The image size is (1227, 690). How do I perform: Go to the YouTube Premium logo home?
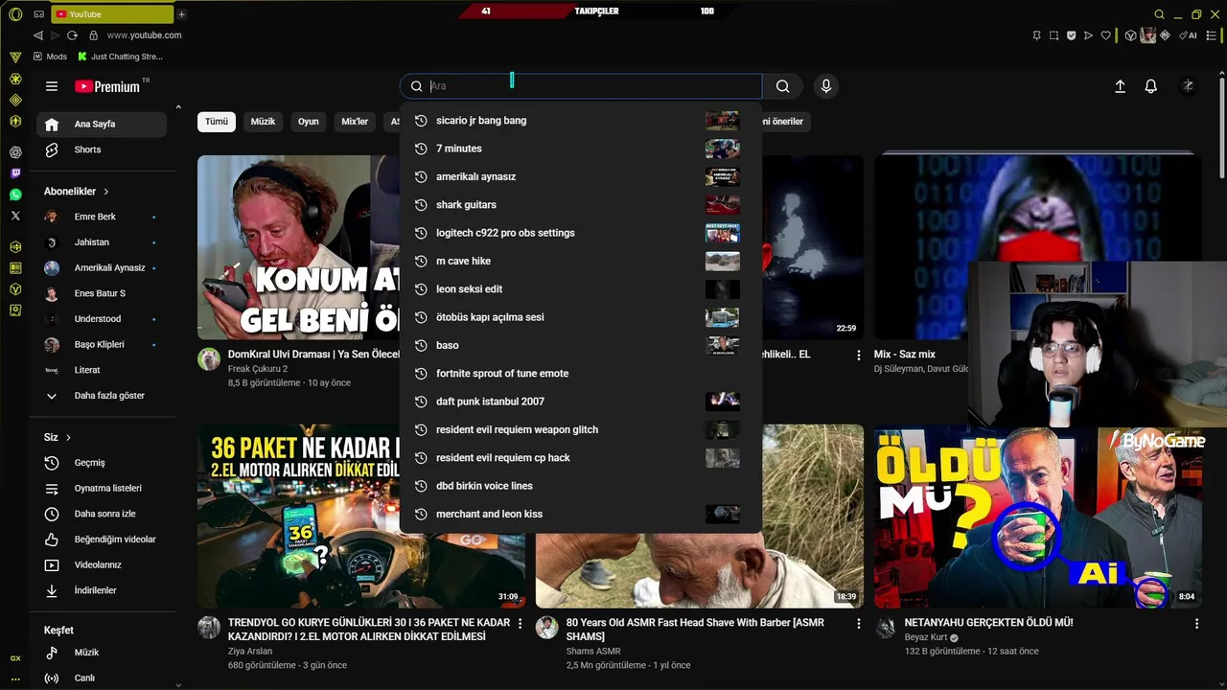[x=107, y=86]
